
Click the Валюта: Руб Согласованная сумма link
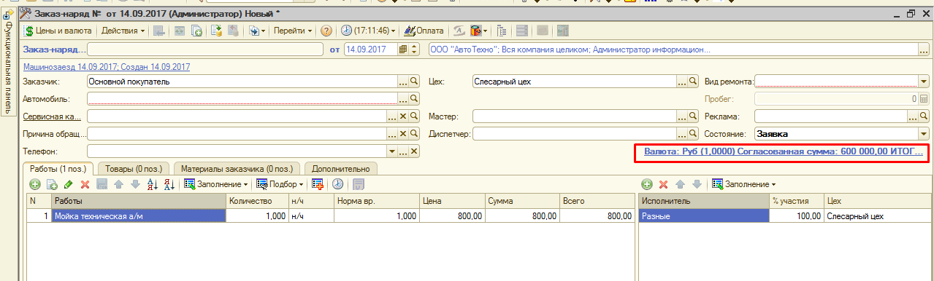(784, 152)
